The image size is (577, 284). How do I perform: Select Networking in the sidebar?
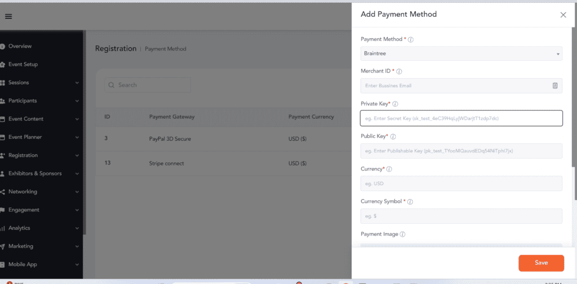click(x=23, y=192)
